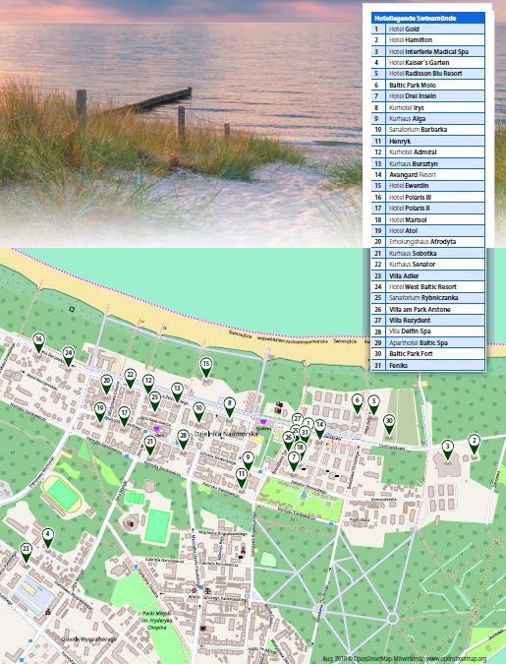
Task: Click map marker number 16
Action: point(38,342)
